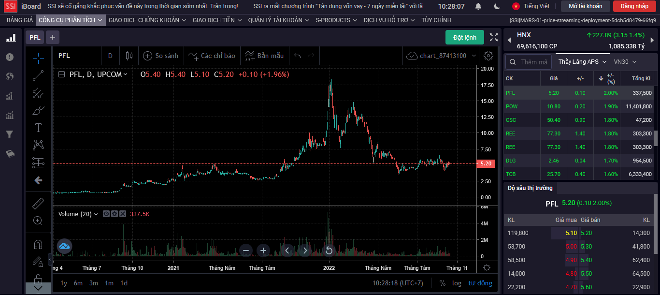Open the book guide sidebar icon
660x295 pixels.
[10, 154]
